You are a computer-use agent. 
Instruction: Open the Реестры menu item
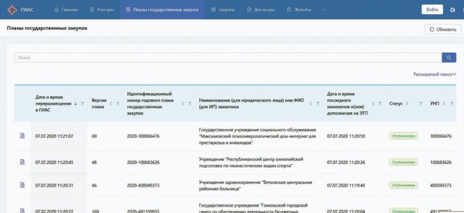pos(102,10)
